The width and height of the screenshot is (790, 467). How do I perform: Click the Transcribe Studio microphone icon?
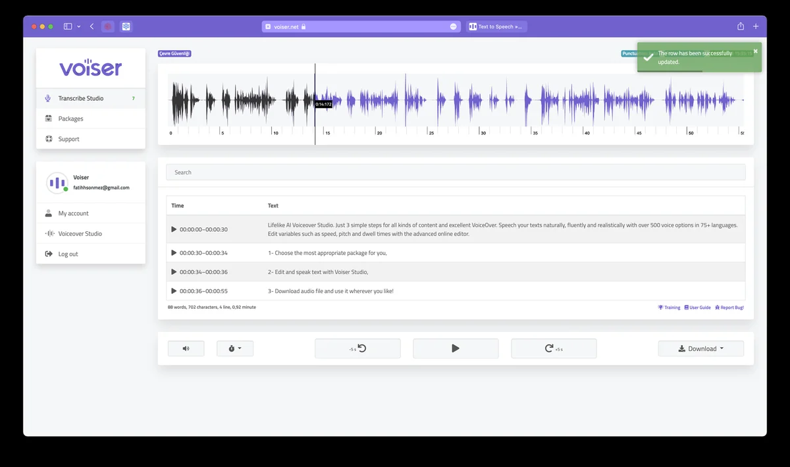(48, 98)
